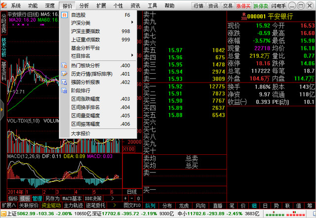Click the 历史行情 menu item icon

click(x=64, y=74)
